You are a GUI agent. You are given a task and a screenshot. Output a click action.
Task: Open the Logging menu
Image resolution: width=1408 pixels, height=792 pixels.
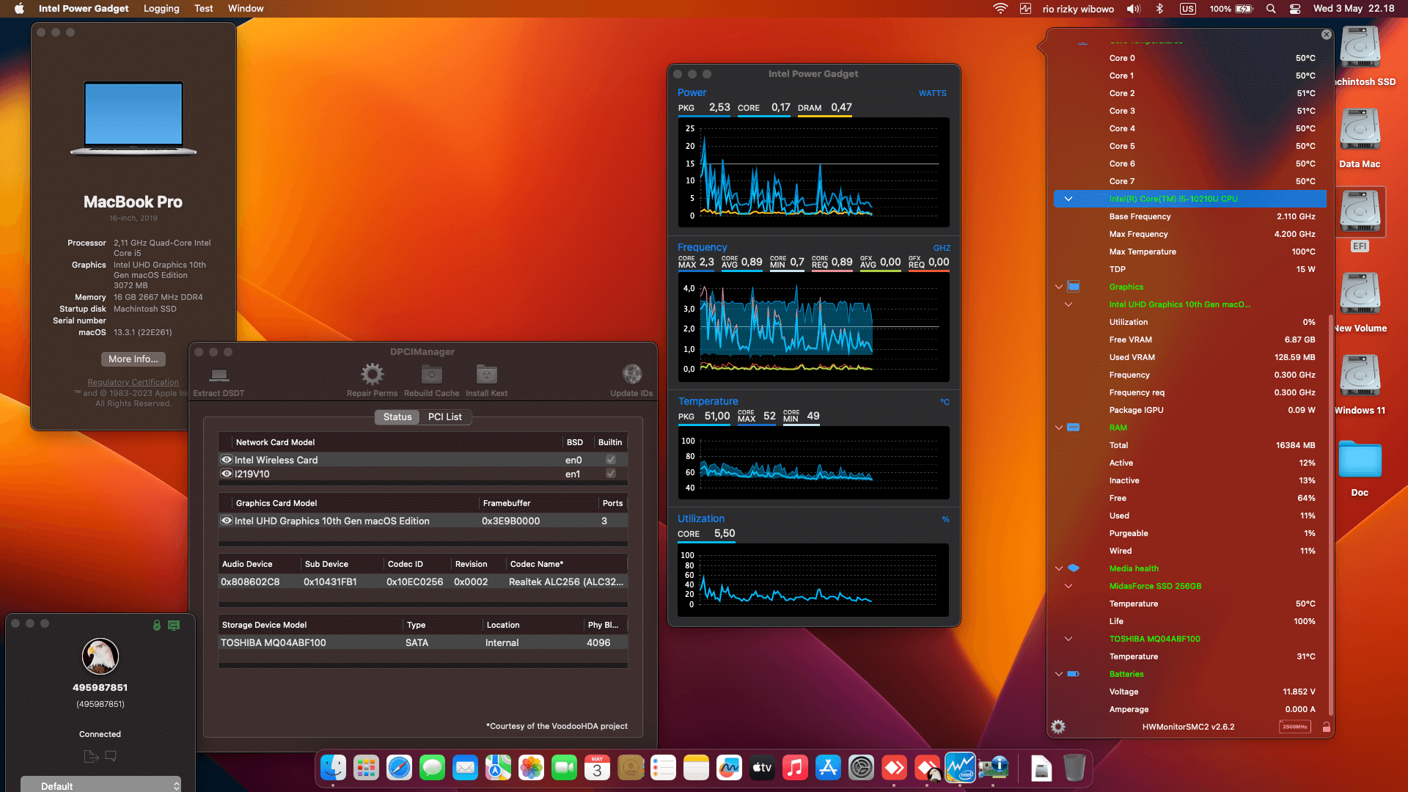click(161, 8)
